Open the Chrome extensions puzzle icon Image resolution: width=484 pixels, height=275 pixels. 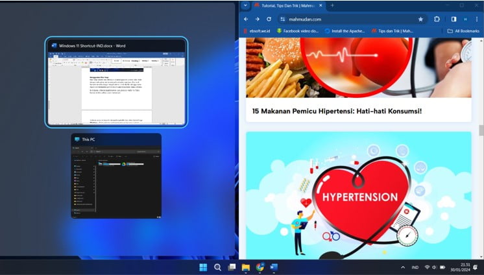[x=437, y=19]
